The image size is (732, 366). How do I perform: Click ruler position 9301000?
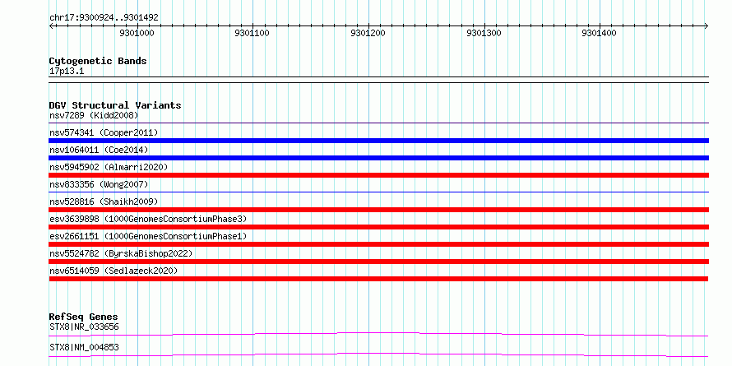point(137,34)
